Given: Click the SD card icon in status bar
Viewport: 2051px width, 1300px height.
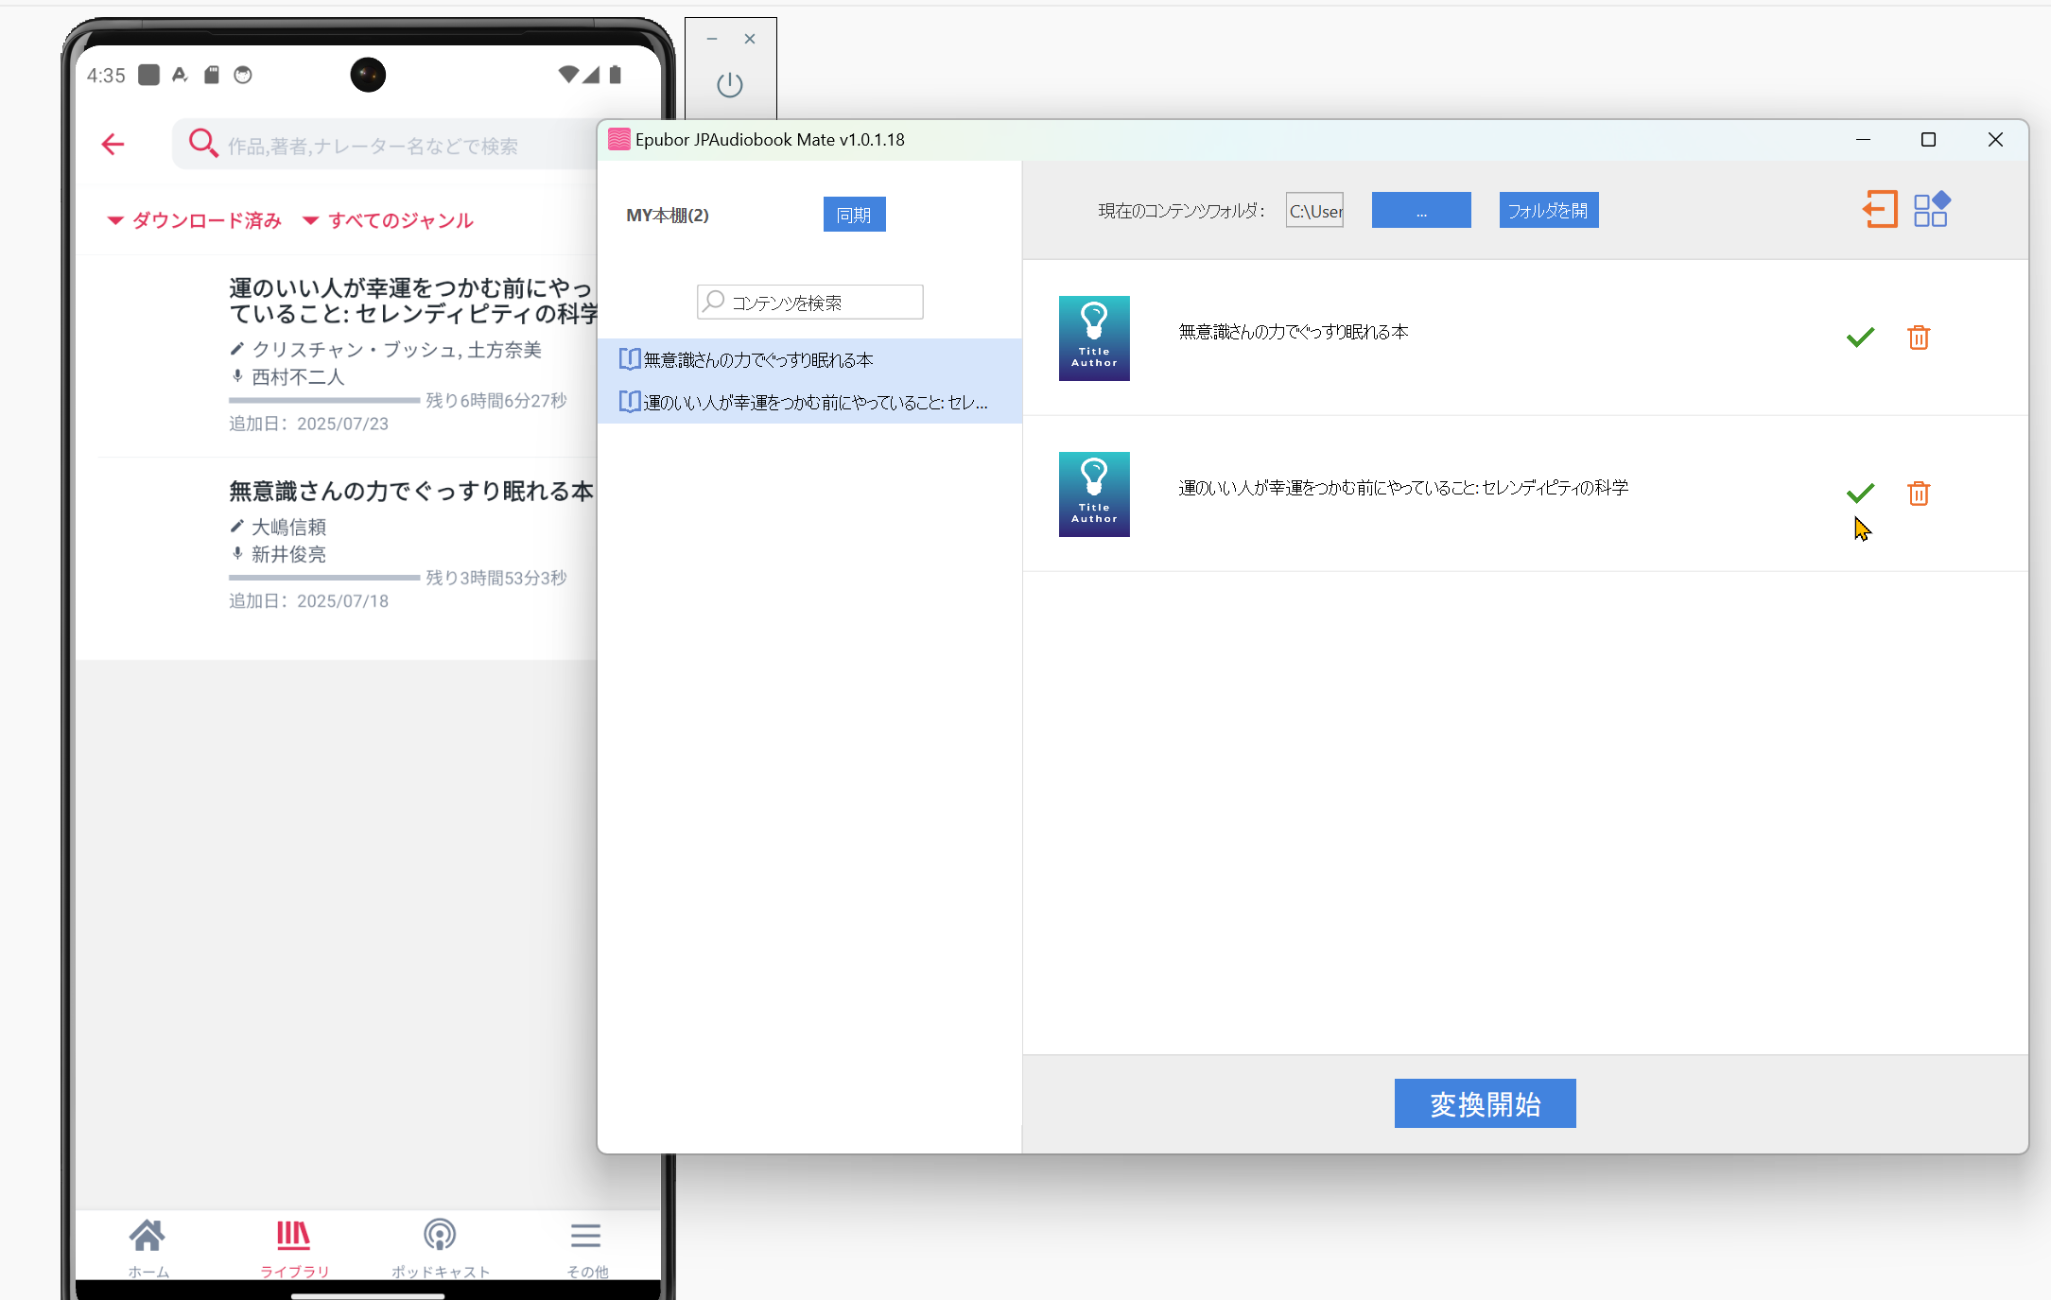Looking at the screenshot, I should [212, 75].
